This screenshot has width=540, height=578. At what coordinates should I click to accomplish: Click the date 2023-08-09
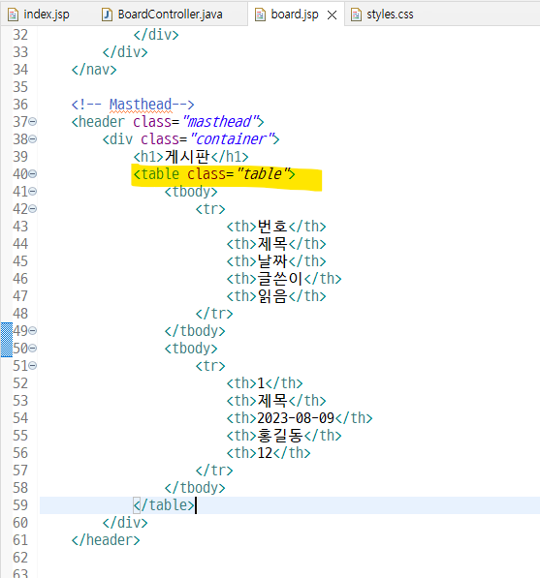(296, 418)
